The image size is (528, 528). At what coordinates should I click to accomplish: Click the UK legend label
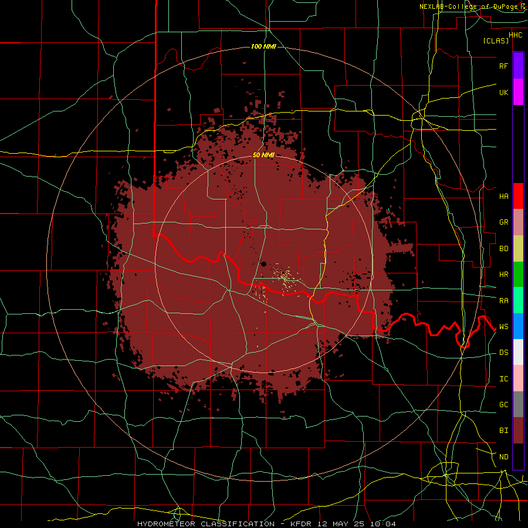[x=503, y=92]
